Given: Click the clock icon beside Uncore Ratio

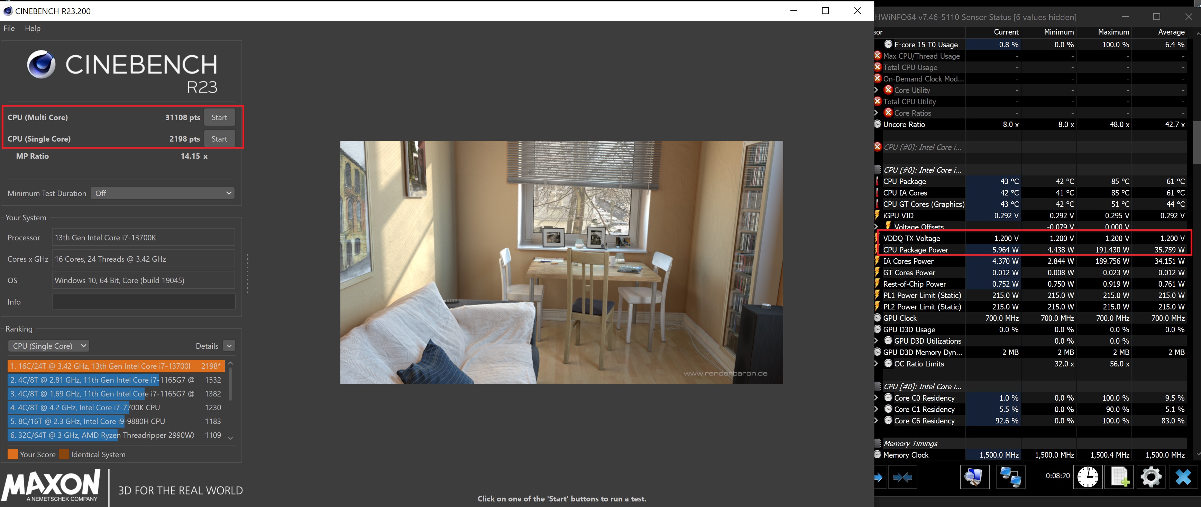Looking at the screenshot, I should pos(878,124).
